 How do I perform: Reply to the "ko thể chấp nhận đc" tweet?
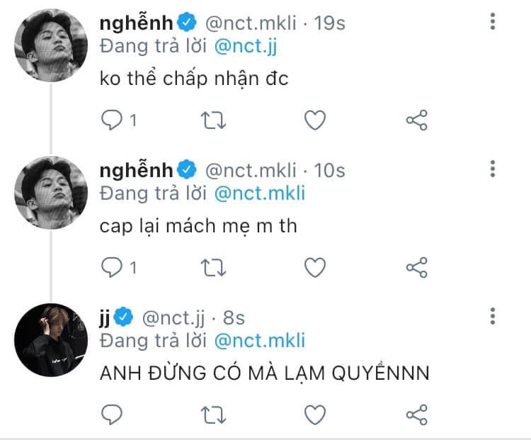112,120
